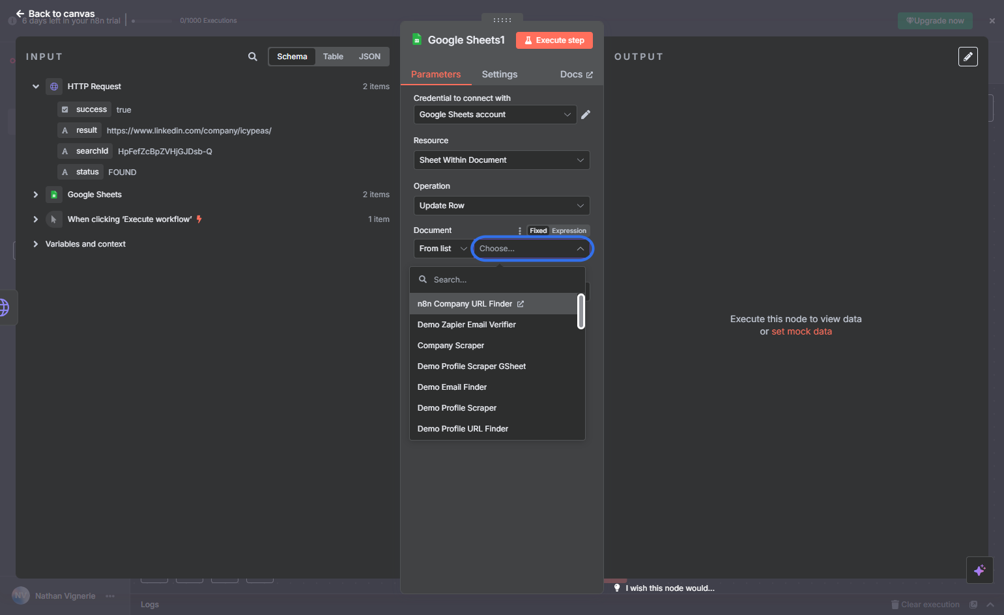Switch Document field to Expression mode
1004x615 pixels.
coord(569,231)
